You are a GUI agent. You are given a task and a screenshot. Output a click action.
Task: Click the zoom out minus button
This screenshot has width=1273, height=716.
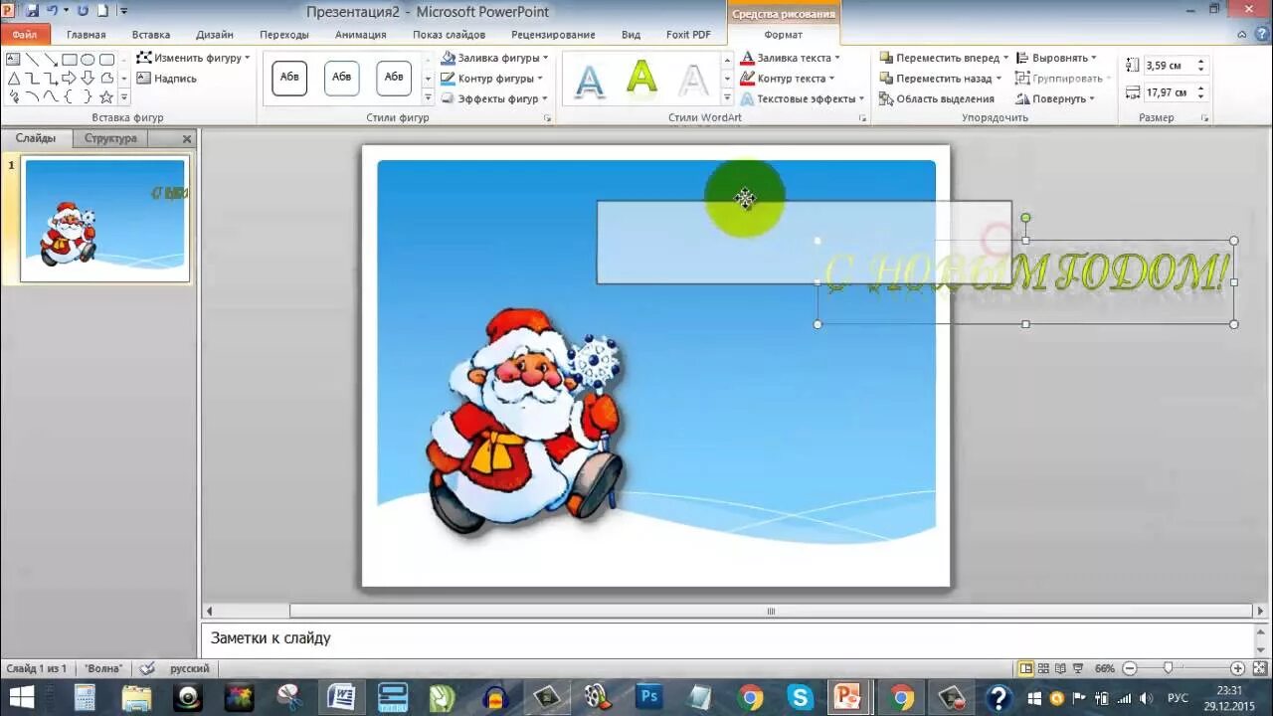(x=1129, y=668)
